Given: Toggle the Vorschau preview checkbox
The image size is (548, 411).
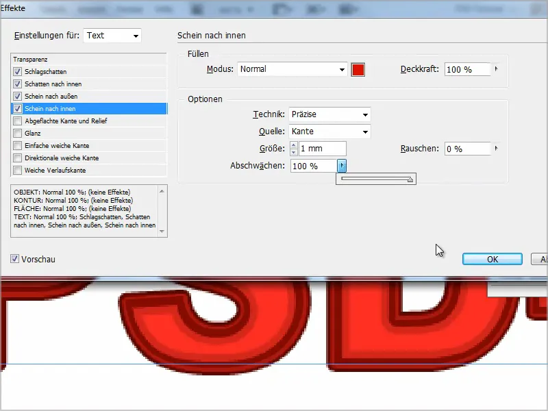Looking at the screenshot, I should 14,259.
